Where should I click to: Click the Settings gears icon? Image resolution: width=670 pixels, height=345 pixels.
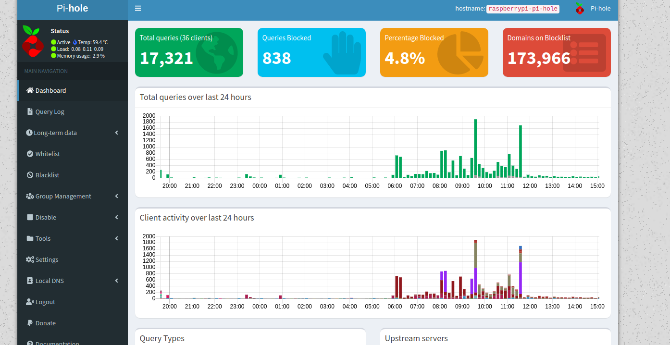click(x=30, y=259)
